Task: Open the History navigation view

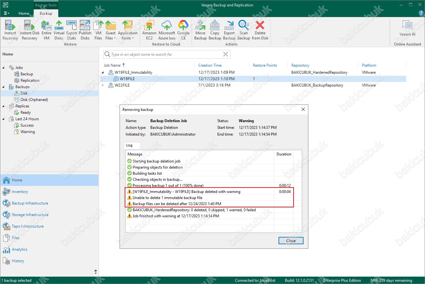Action: pos(49,261)
